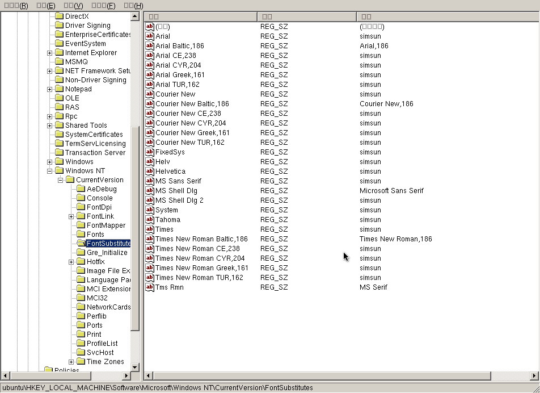Image resolution: width=540 pixels, height=393 pixels.
Task: Select the string icon beside Tahoma
Action: click(150, 220)
